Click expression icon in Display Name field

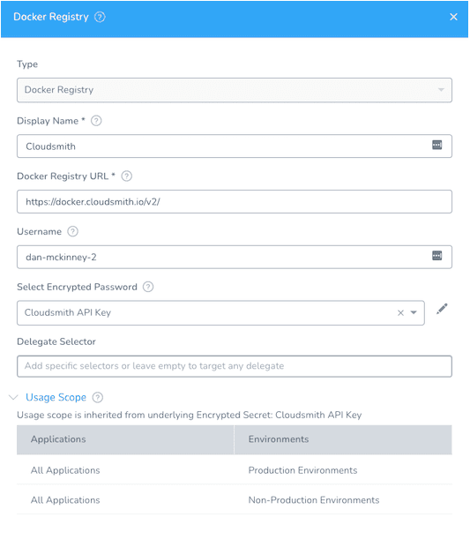pyautogui.click(x=436, y=145)
